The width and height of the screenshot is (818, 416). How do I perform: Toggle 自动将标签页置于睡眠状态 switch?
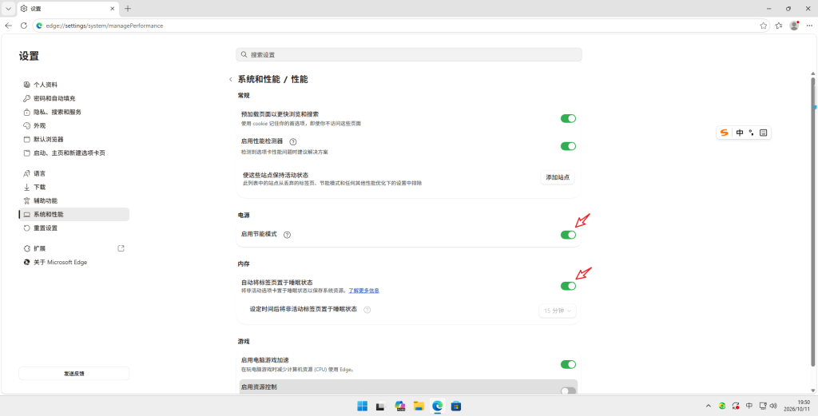[x=568, y=286]
